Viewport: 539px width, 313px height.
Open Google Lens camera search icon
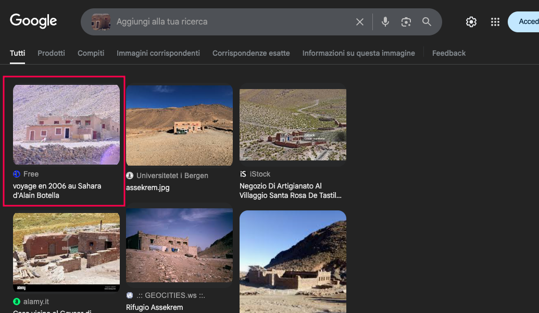pyautogui.click(x=406, y=22)
